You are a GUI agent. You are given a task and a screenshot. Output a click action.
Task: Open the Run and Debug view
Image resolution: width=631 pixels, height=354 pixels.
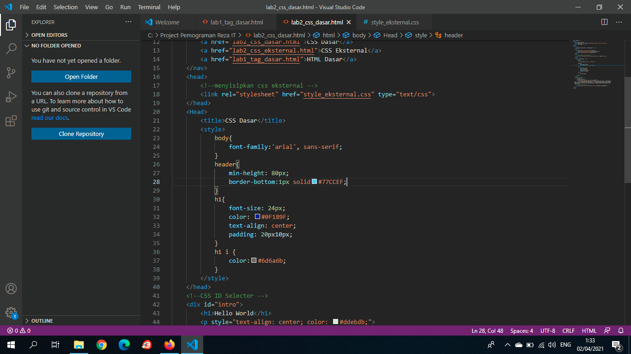tap(11, 97)
